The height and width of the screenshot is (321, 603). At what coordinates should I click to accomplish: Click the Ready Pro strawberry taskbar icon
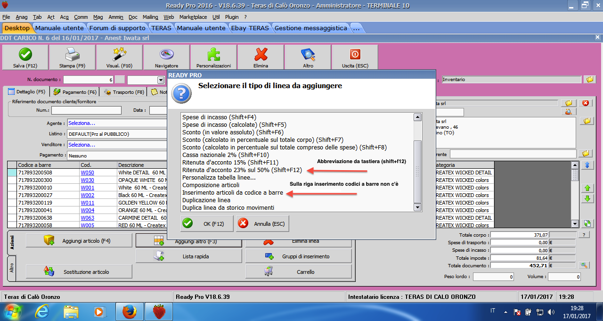coord(159,312)
